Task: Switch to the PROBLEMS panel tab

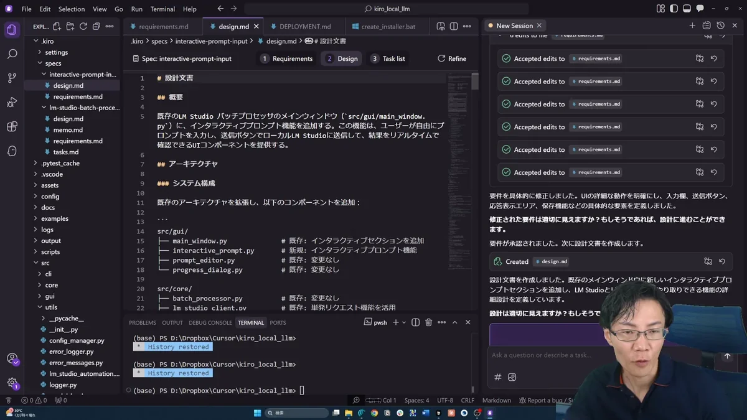Action: (143, 322)
